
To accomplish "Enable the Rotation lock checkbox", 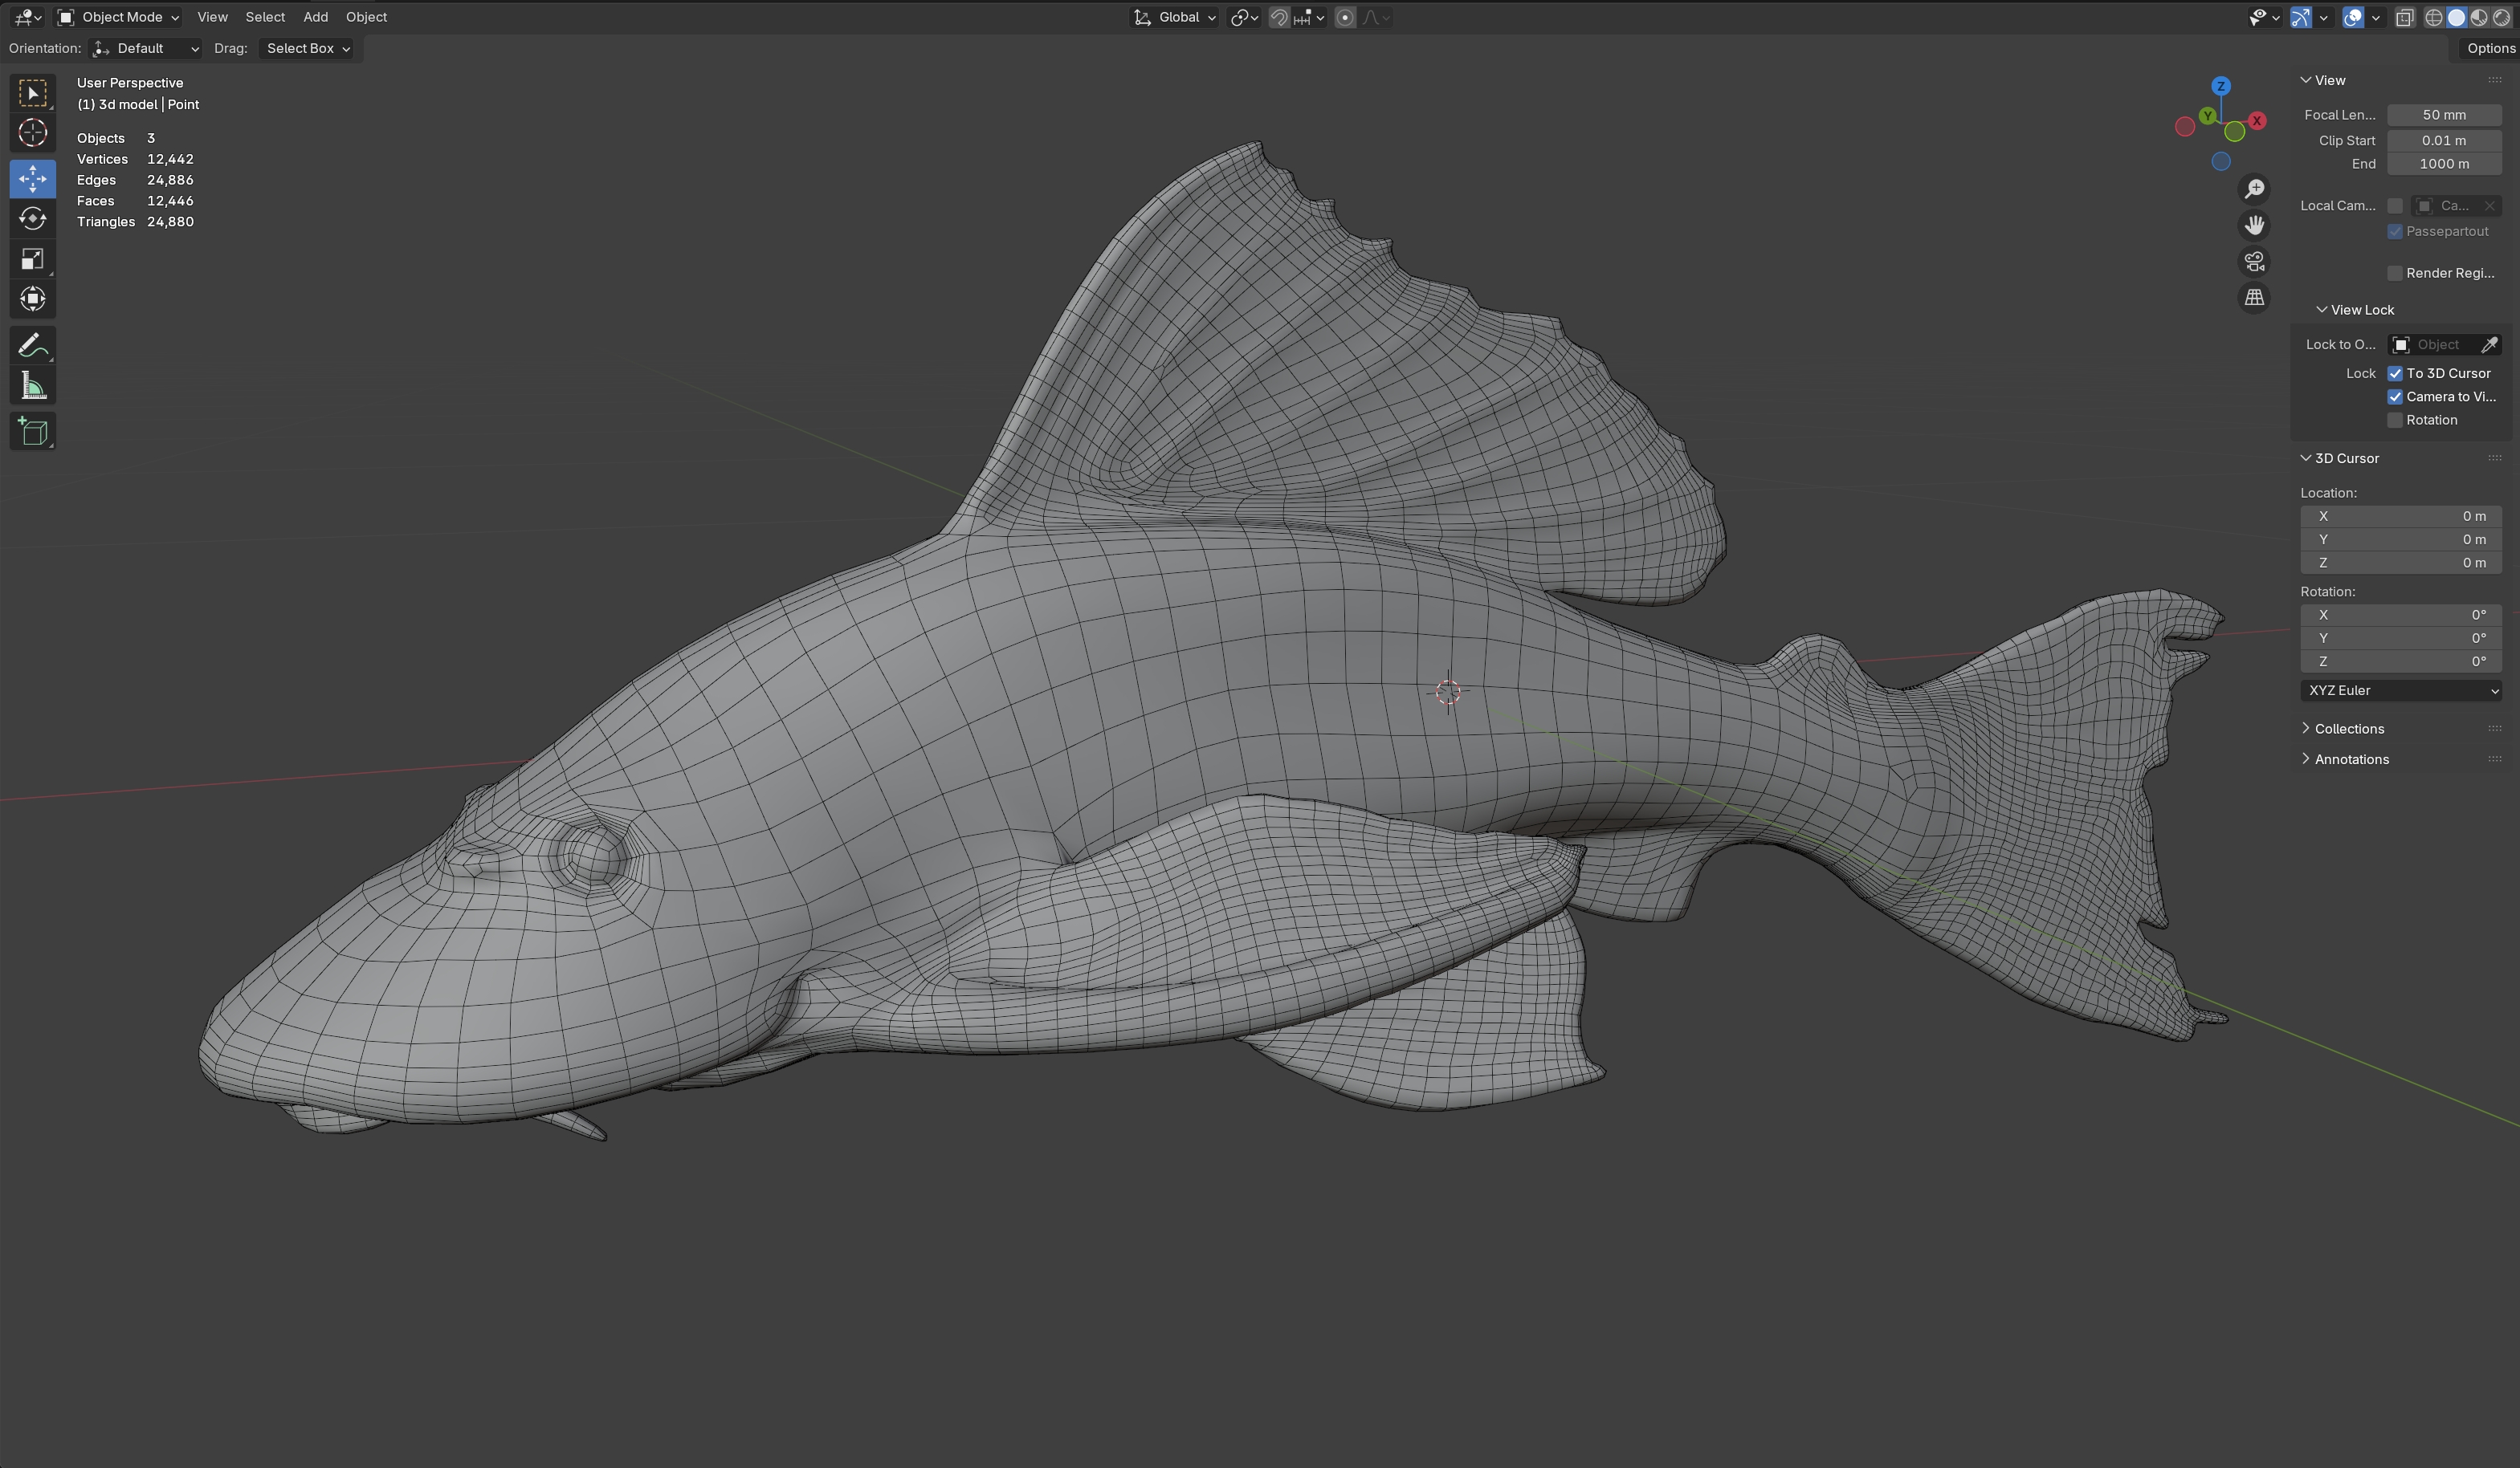I will pos(2395,421).
